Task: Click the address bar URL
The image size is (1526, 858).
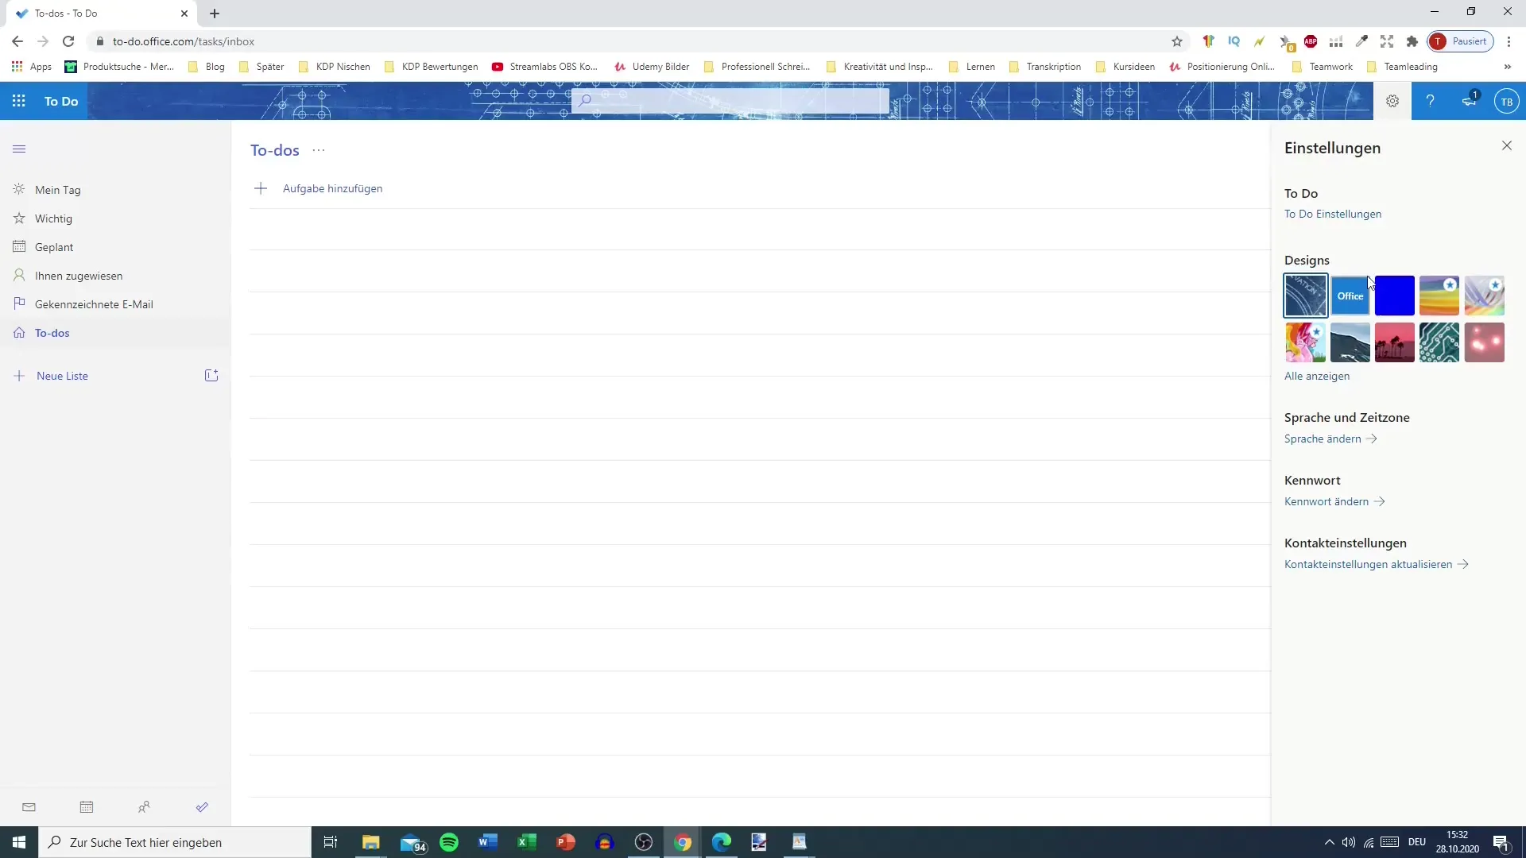Action: tap(184, 41)
